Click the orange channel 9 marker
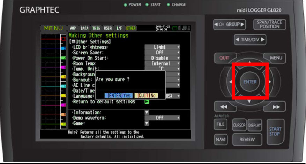This screenshot has height=164, width=306. (x=64, y=115)
